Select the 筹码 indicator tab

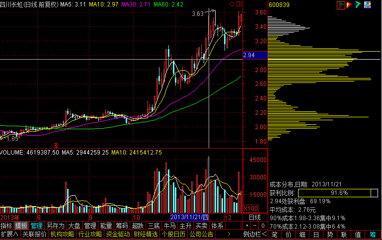click(122, 225)
